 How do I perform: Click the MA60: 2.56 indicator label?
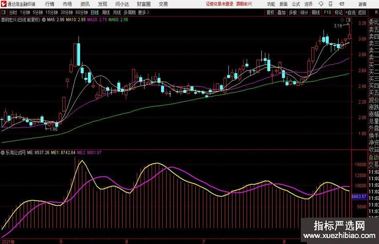click(118, 20)
